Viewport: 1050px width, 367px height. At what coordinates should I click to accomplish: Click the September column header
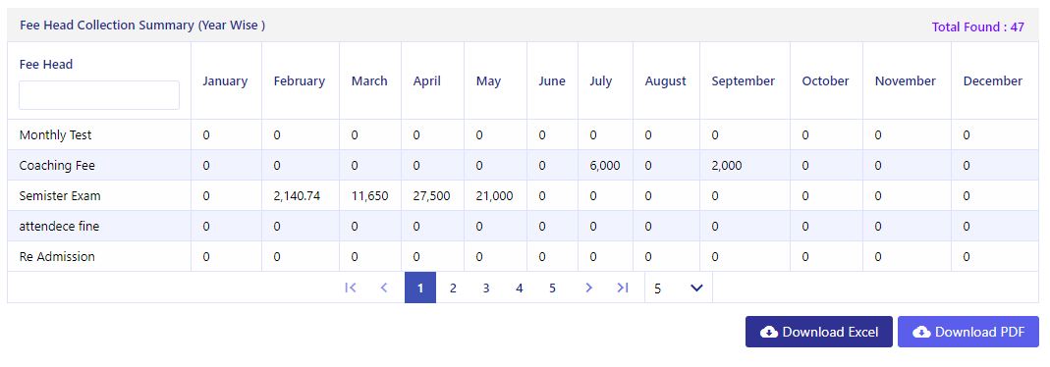point(743,80)
